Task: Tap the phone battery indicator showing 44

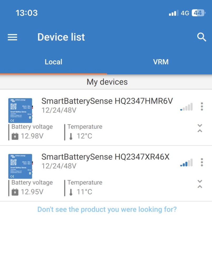Action: click(x=199, y=13)
